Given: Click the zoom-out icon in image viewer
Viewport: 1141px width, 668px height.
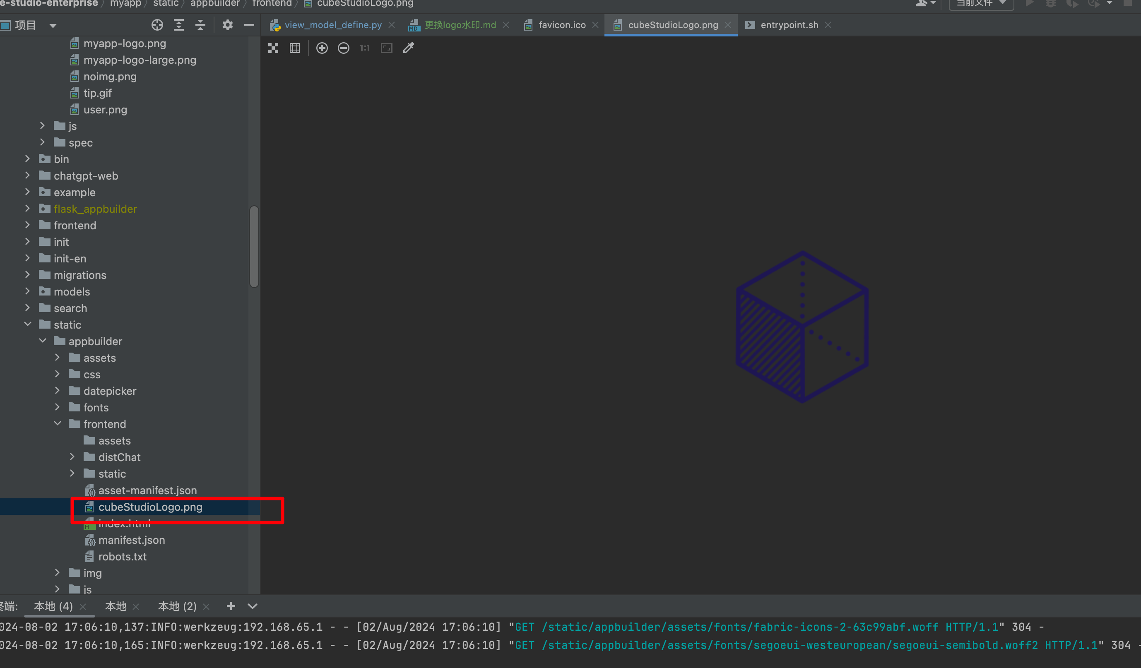Looking at the screenshot, I should (344, 48).
